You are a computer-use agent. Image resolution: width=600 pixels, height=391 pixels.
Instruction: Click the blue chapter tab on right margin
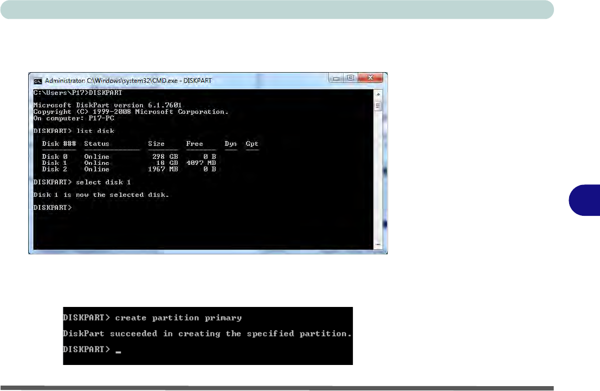pos(584,199)
